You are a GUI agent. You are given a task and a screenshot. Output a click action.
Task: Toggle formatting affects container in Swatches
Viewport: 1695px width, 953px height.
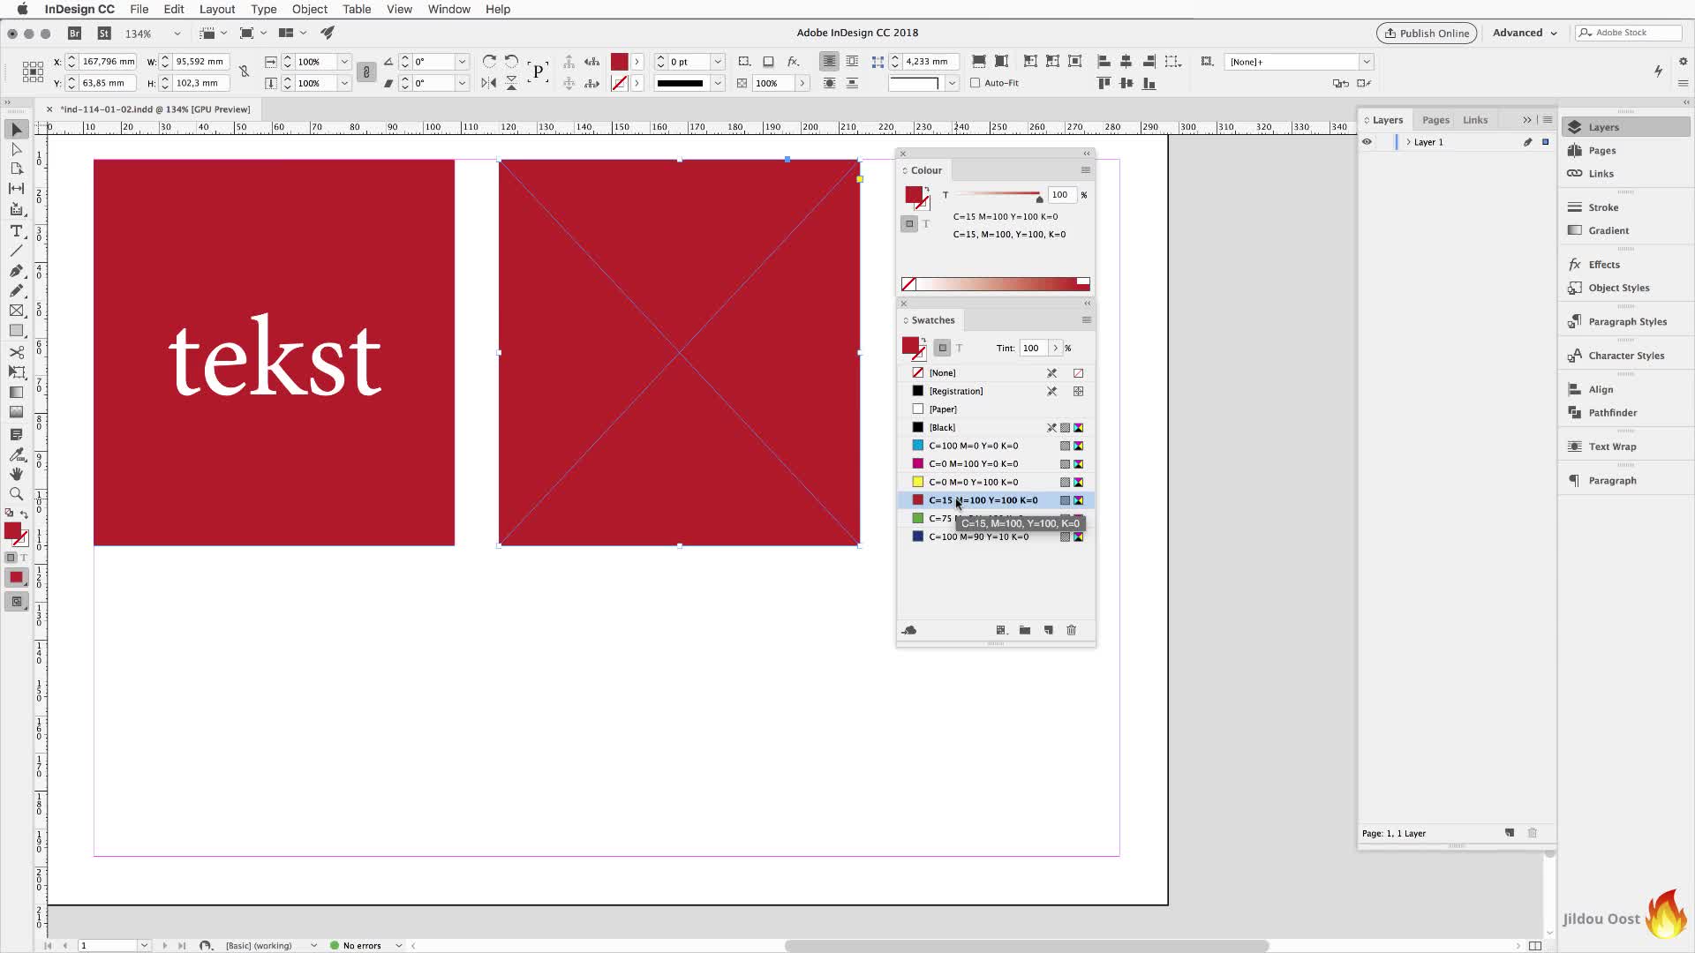coord(942,349)
